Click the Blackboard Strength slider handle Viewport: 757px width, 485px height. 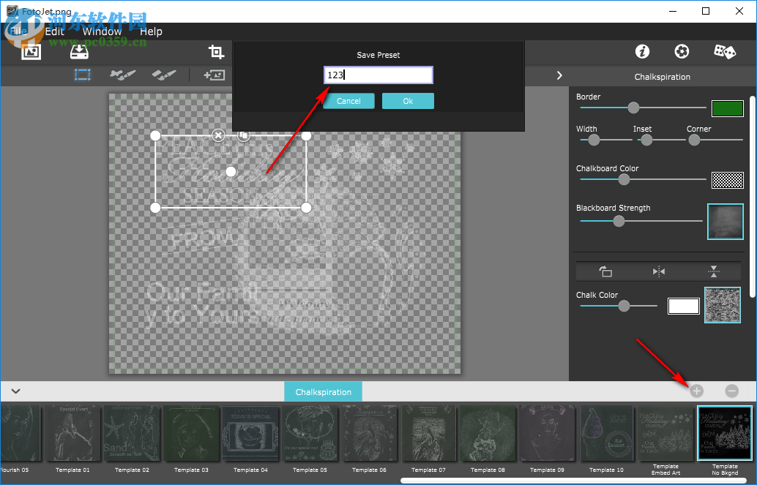[619, 221]
